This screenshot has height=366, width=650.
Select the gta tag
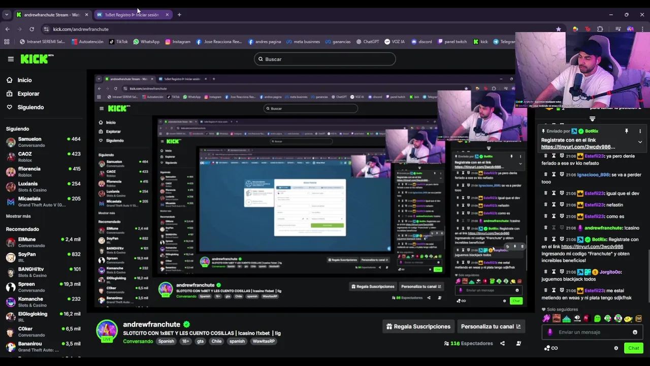click(x=200, y=341)
